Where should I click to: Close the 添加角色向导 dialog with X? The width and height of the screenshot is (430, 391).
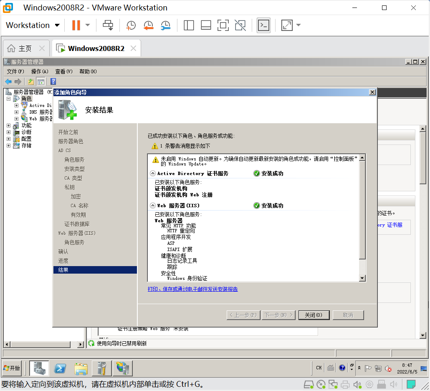tap(372, 92)
